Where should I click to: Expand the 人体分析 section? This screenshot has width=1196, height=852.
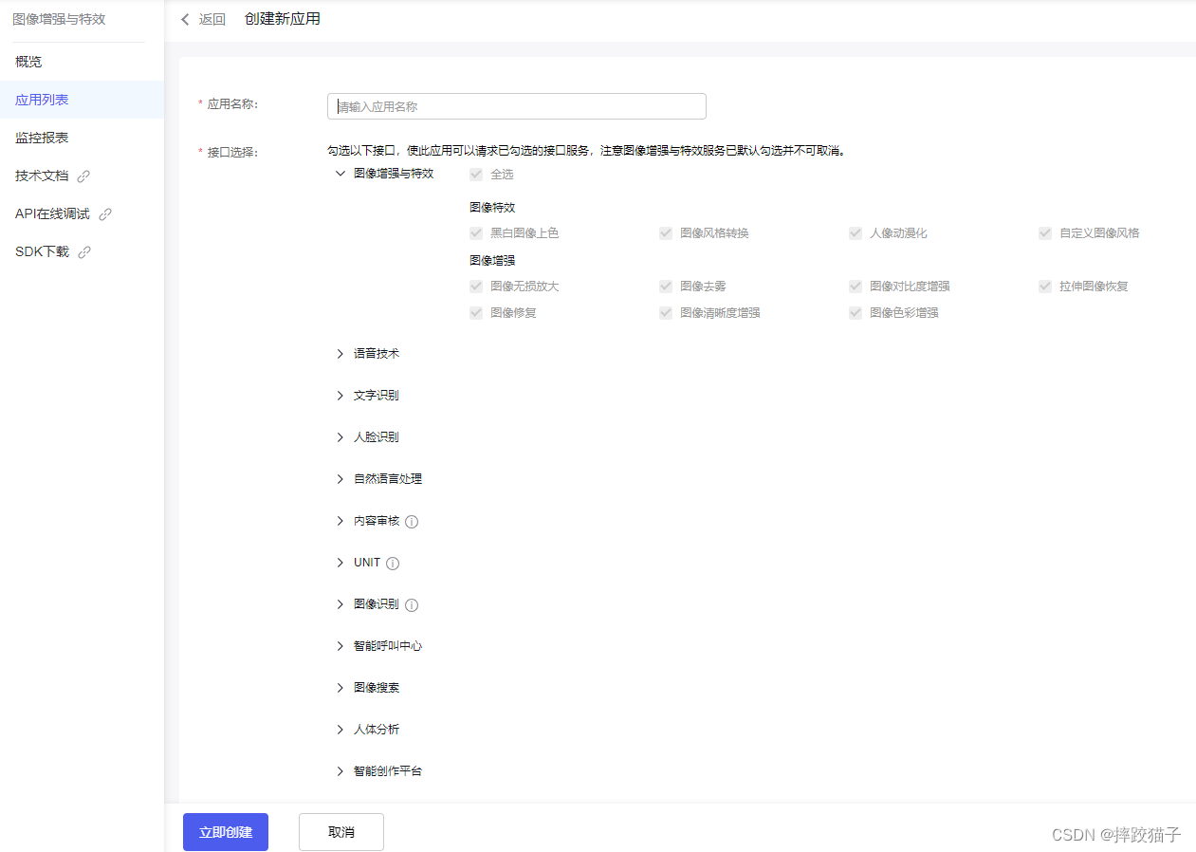[x=340, y=730]
